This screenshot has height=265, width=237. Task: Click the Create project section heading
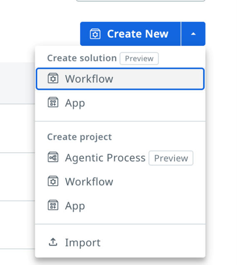(79, 137)
